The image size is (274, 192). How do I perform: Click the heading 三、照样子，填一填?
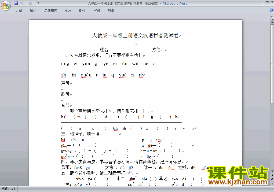(82, 134)
